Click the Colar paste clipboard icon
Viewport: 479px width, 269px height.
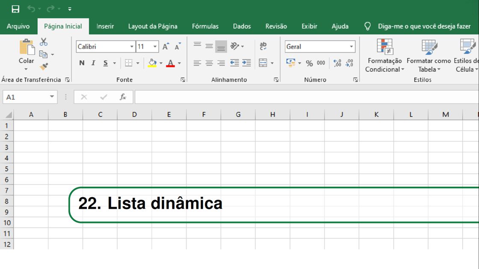tap(27, 47)
